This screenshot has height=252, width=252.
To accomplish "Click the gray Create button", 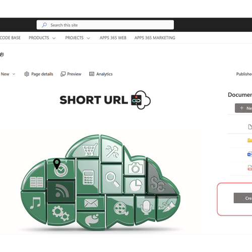I will (243, 198).
